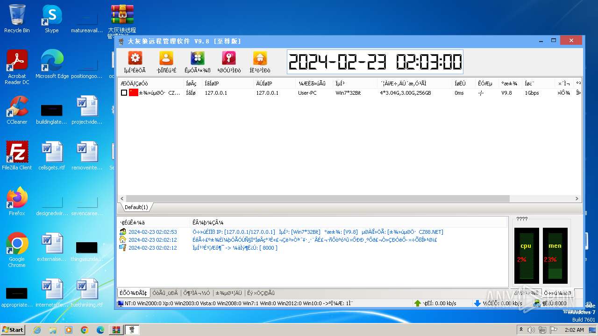Open the Acrobat Reader DC shortcut
The width and height of the screenshot is (598, 336).
(17, 67)
